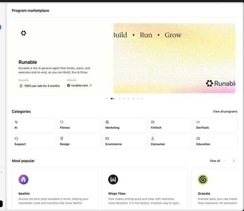Open the Consumer category card
Viewport: 244px width, 211px height.
point(170,142)
